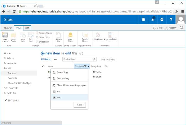Click the New Folder ribbon icon

point(13,35)
